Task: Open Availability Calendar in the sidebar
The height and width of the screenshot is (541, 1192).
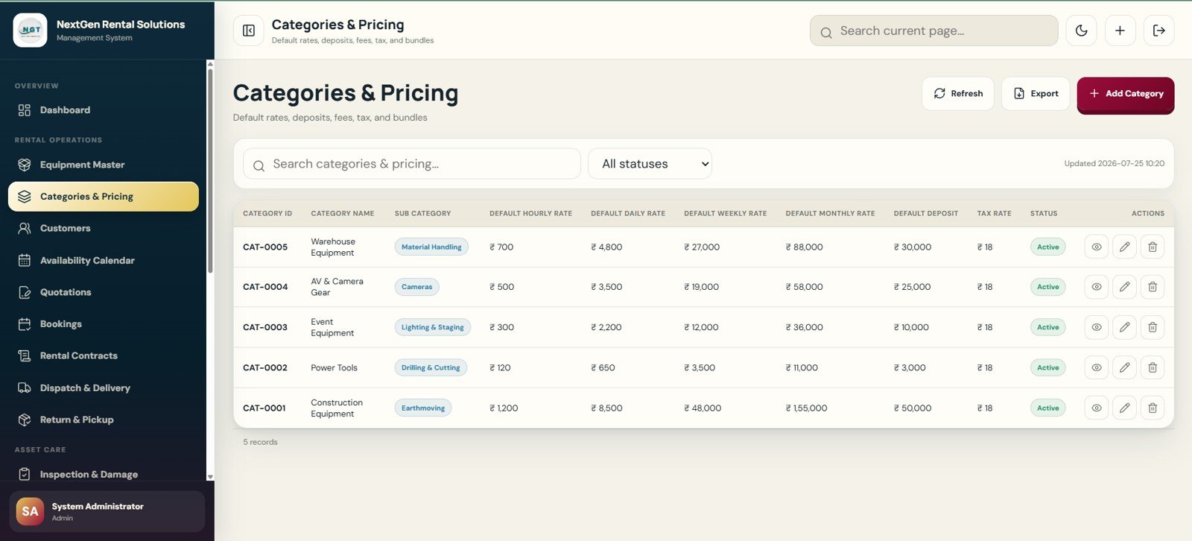Action: pyautogui.click(x=104, y=260)
